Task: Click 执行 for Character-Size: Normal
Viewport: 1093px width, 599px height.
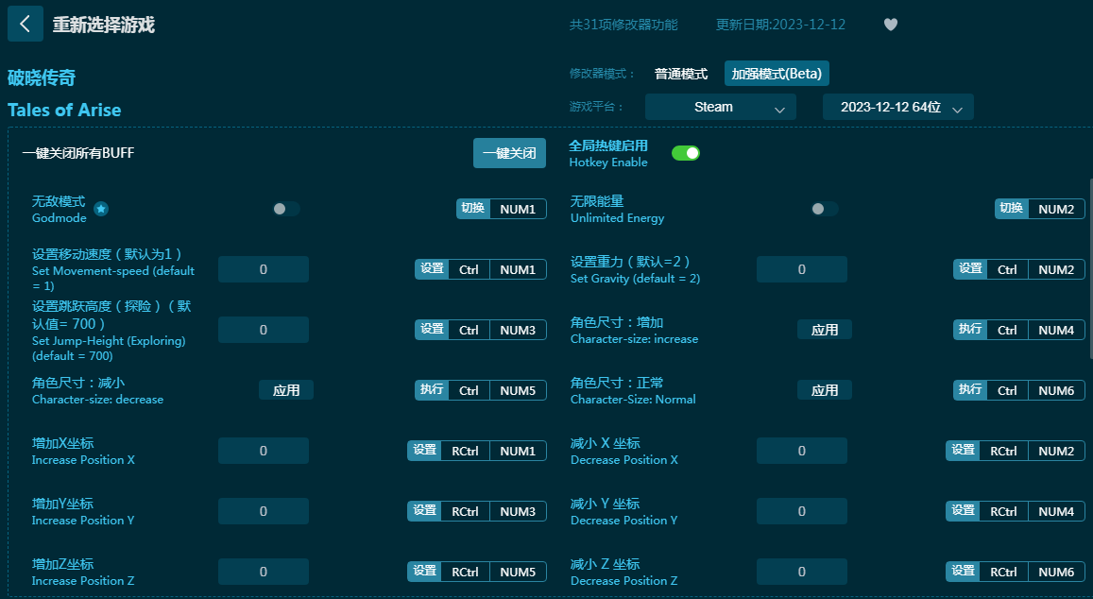Action: [970, 390]
